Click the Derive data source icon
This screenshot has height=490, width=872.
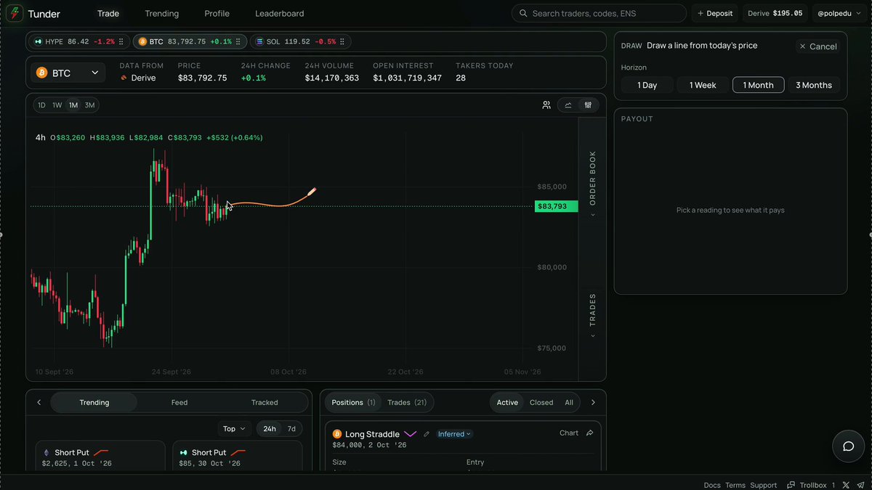coord(124,78)
